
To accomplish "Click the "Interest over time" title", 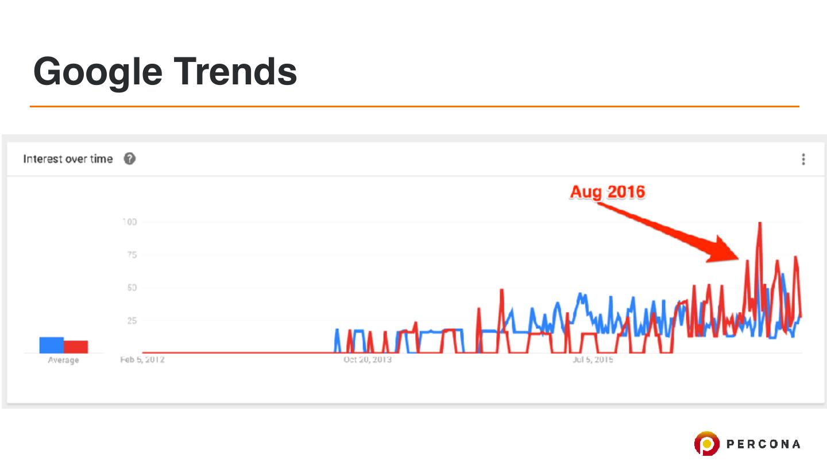I will pos(68,159).
